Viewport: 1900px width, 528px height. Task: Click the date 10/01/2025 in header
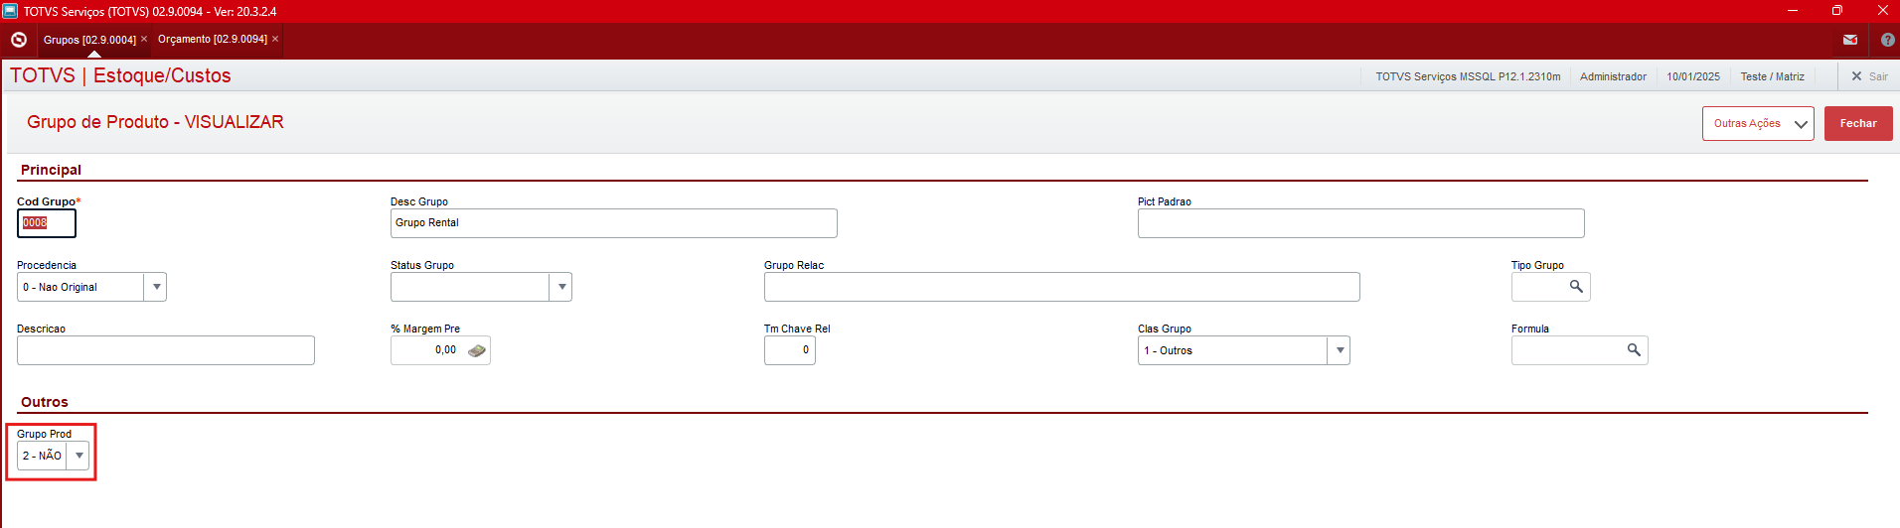(x=1693, y=76)
